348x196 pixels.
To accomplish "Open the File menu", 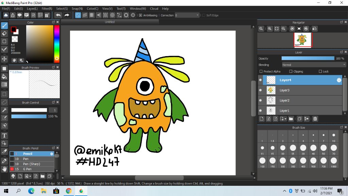I will pyautogui.click(x=6, y=9).
